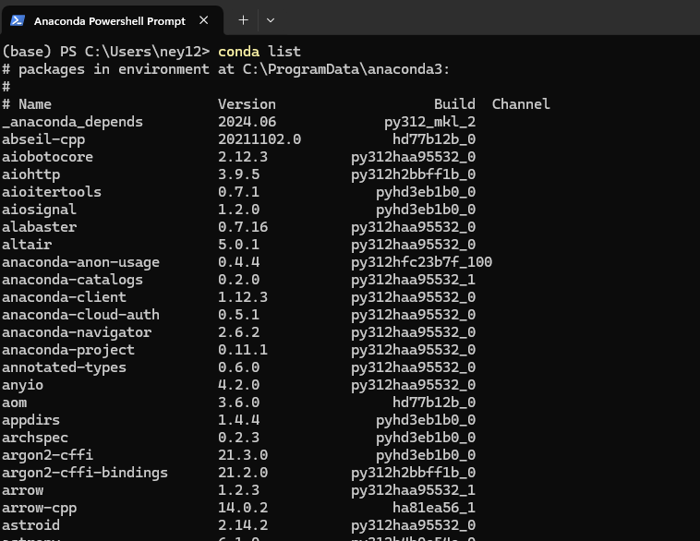The height and width of the screenshot is (541, 700).
Task: Click the package name 'annotated-types'
Action: coord(64,367)
